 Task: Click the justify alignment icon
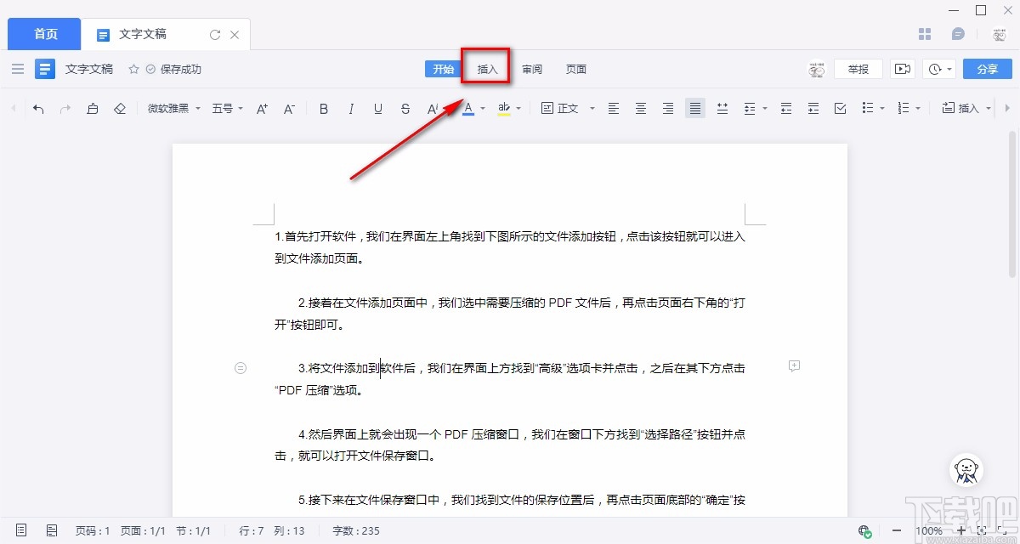coord(694,108)
